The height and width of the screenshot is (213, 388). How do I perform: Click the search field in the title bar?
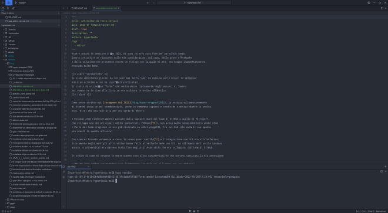click(194, 3)
